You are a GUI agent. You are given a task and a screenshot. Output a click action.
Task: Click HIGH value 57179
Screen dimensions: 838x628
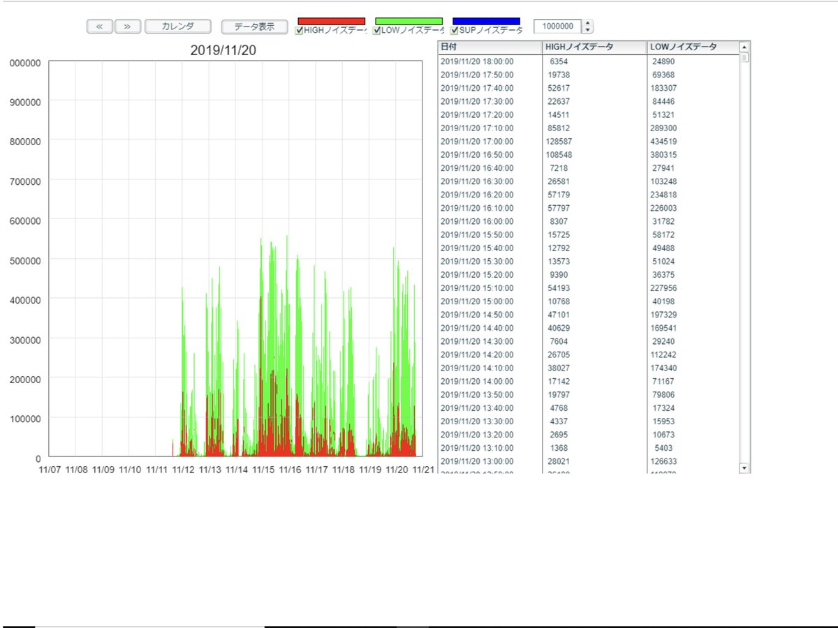click(559, 194)
